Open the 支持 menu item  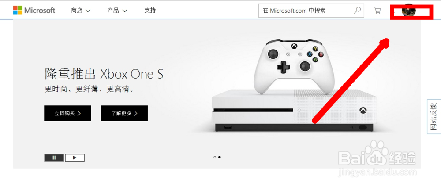click(150, 11)
